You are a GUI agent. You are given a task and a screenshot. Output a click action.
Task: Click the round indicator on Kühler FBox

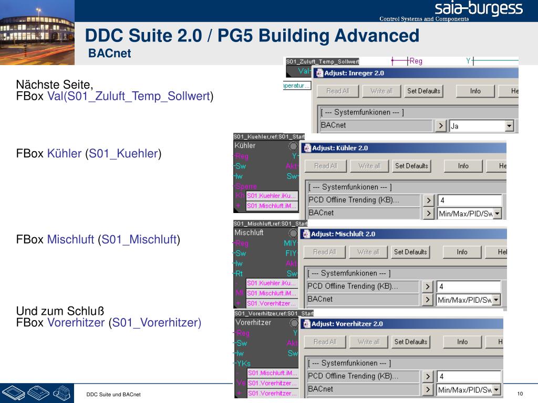[x=293, y=146]
